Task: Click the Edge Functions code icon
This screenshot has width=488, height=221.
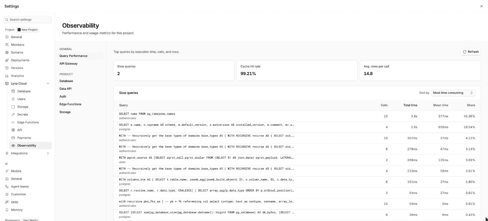Action: [x=13, y=122]
